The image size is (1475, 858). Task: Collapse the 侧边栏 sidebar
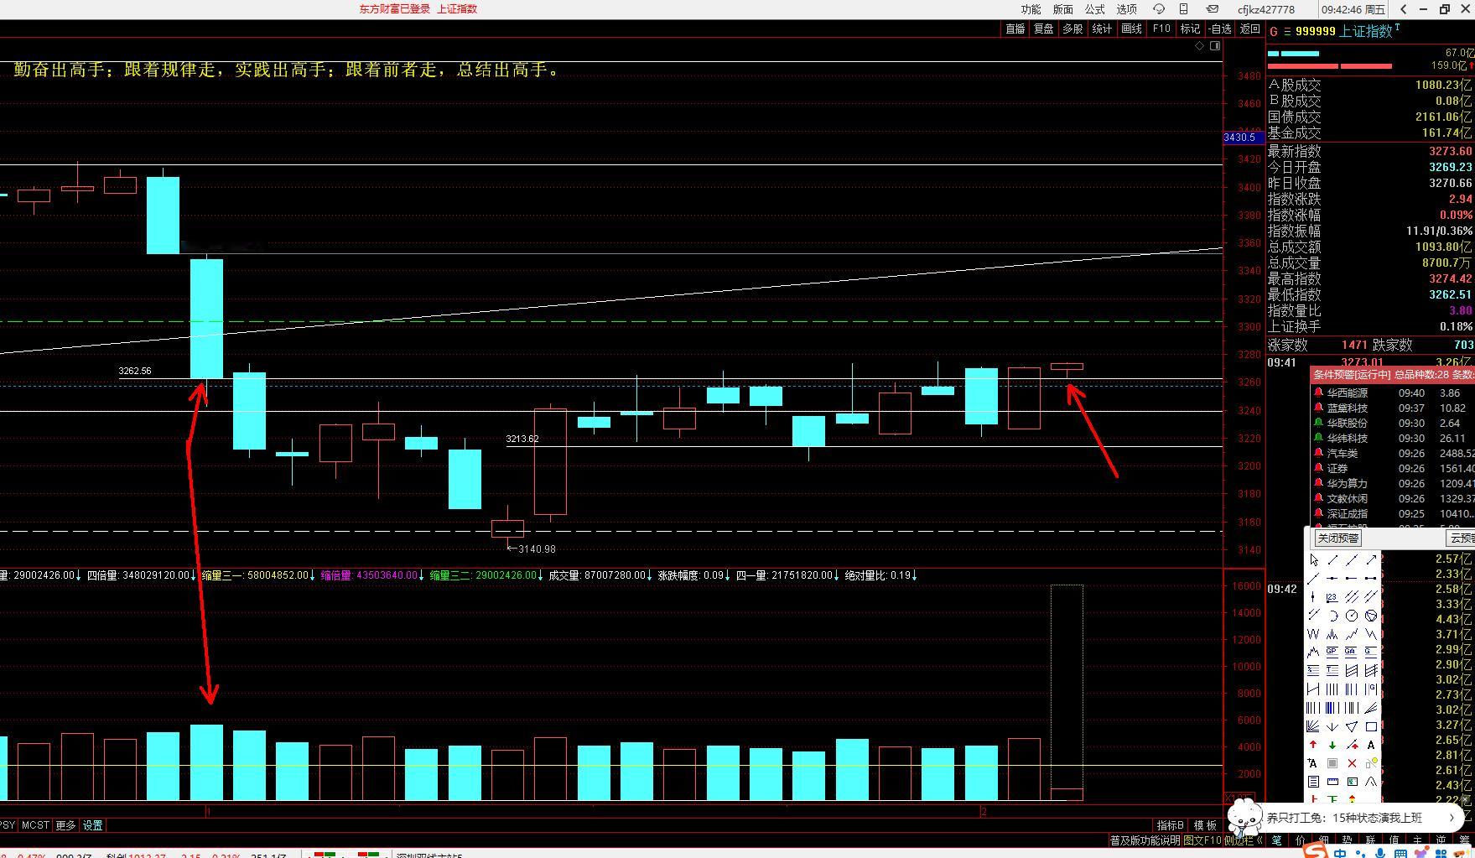1244,840
